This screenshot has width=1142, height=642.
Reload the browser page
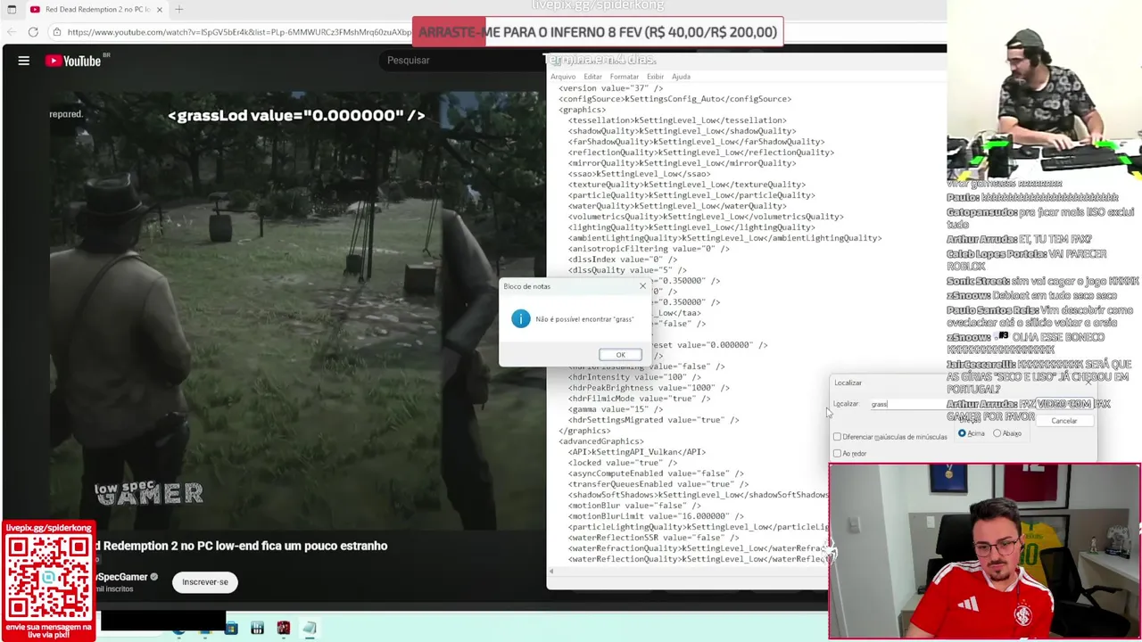click(x=33, y=32)
